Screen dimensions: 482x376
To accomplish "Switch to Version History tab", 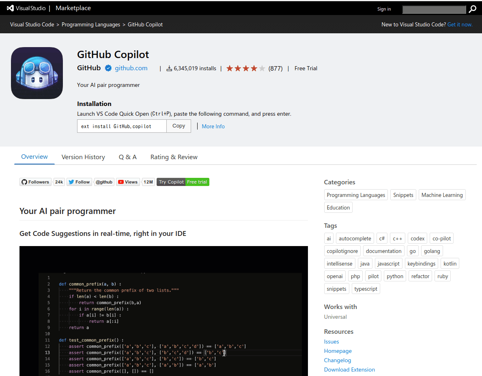I will coord(83,157).
